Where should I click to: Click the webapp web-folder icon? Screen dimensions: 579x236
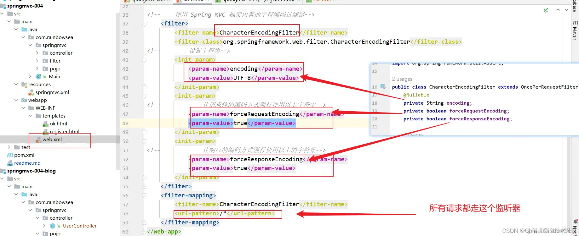click(24, 100)
